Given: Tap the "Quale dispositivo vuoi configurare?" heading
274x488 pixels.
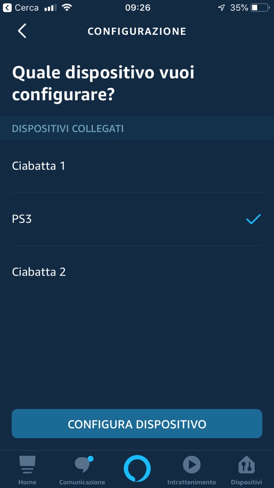Looking at the screenshot, I should coord(103,84).
